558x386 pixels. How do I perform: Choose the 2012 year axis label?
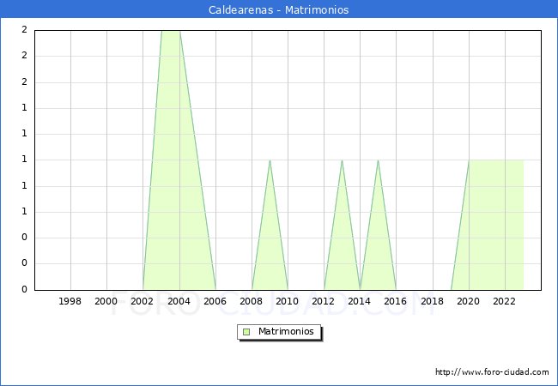click(x=324, y=301)
